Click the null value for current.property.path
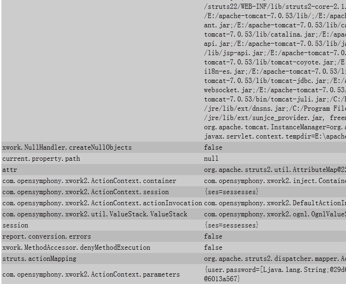 point(211,158)
